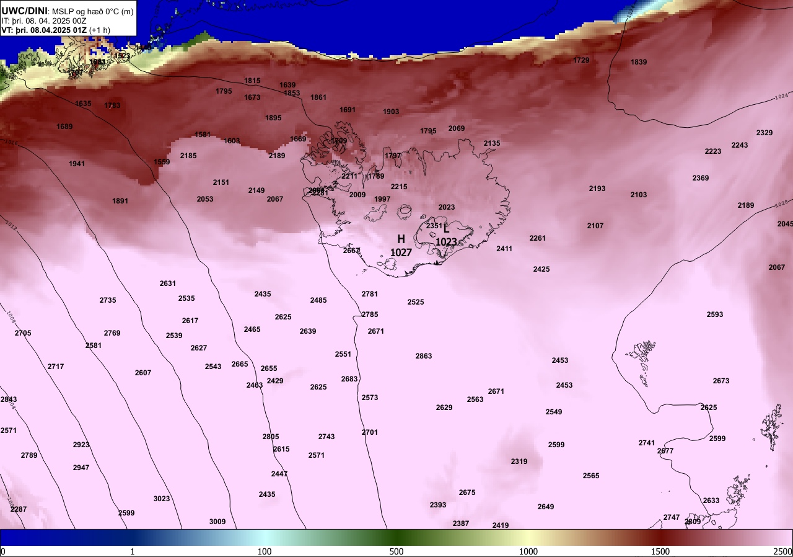The image size is (793, 557).
Task: Click the low pressure marker 'L 1023'
Action: coord(446,235)
